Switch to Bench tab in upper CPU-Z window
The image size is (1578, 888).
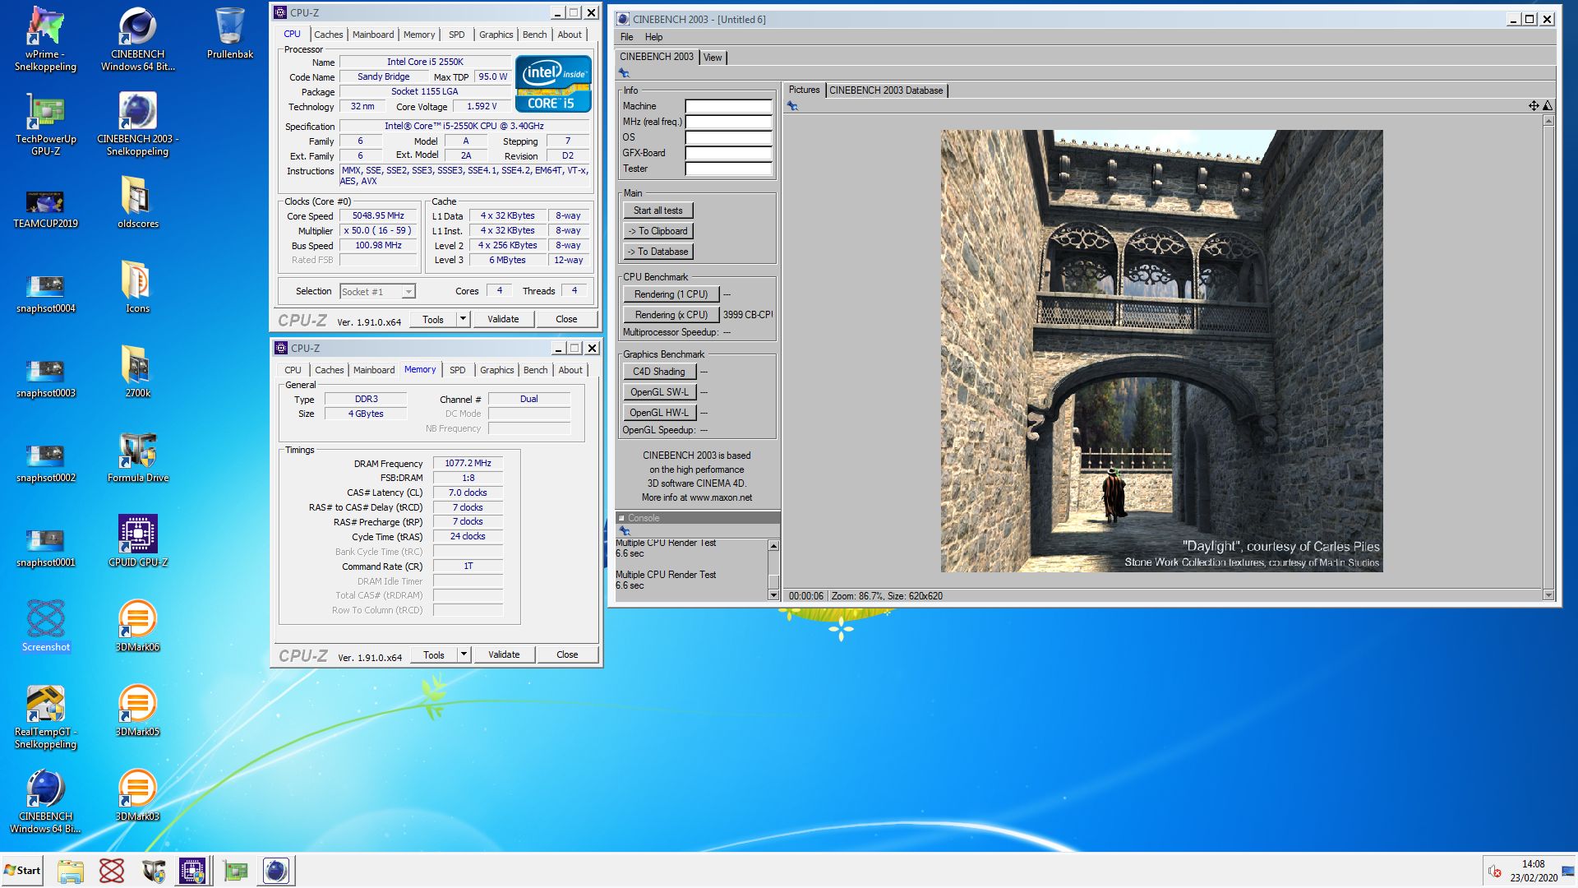click(534, 35)
